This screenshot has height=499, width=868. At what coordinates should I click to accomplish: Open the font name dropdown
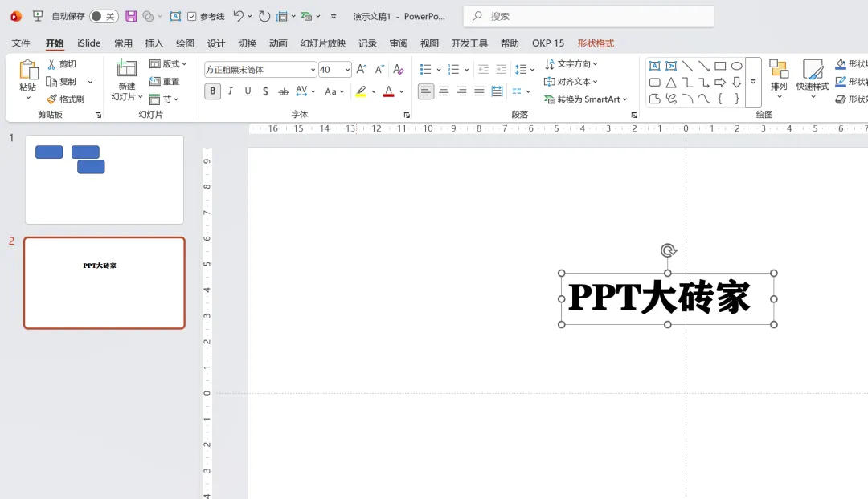pos(312,70)
